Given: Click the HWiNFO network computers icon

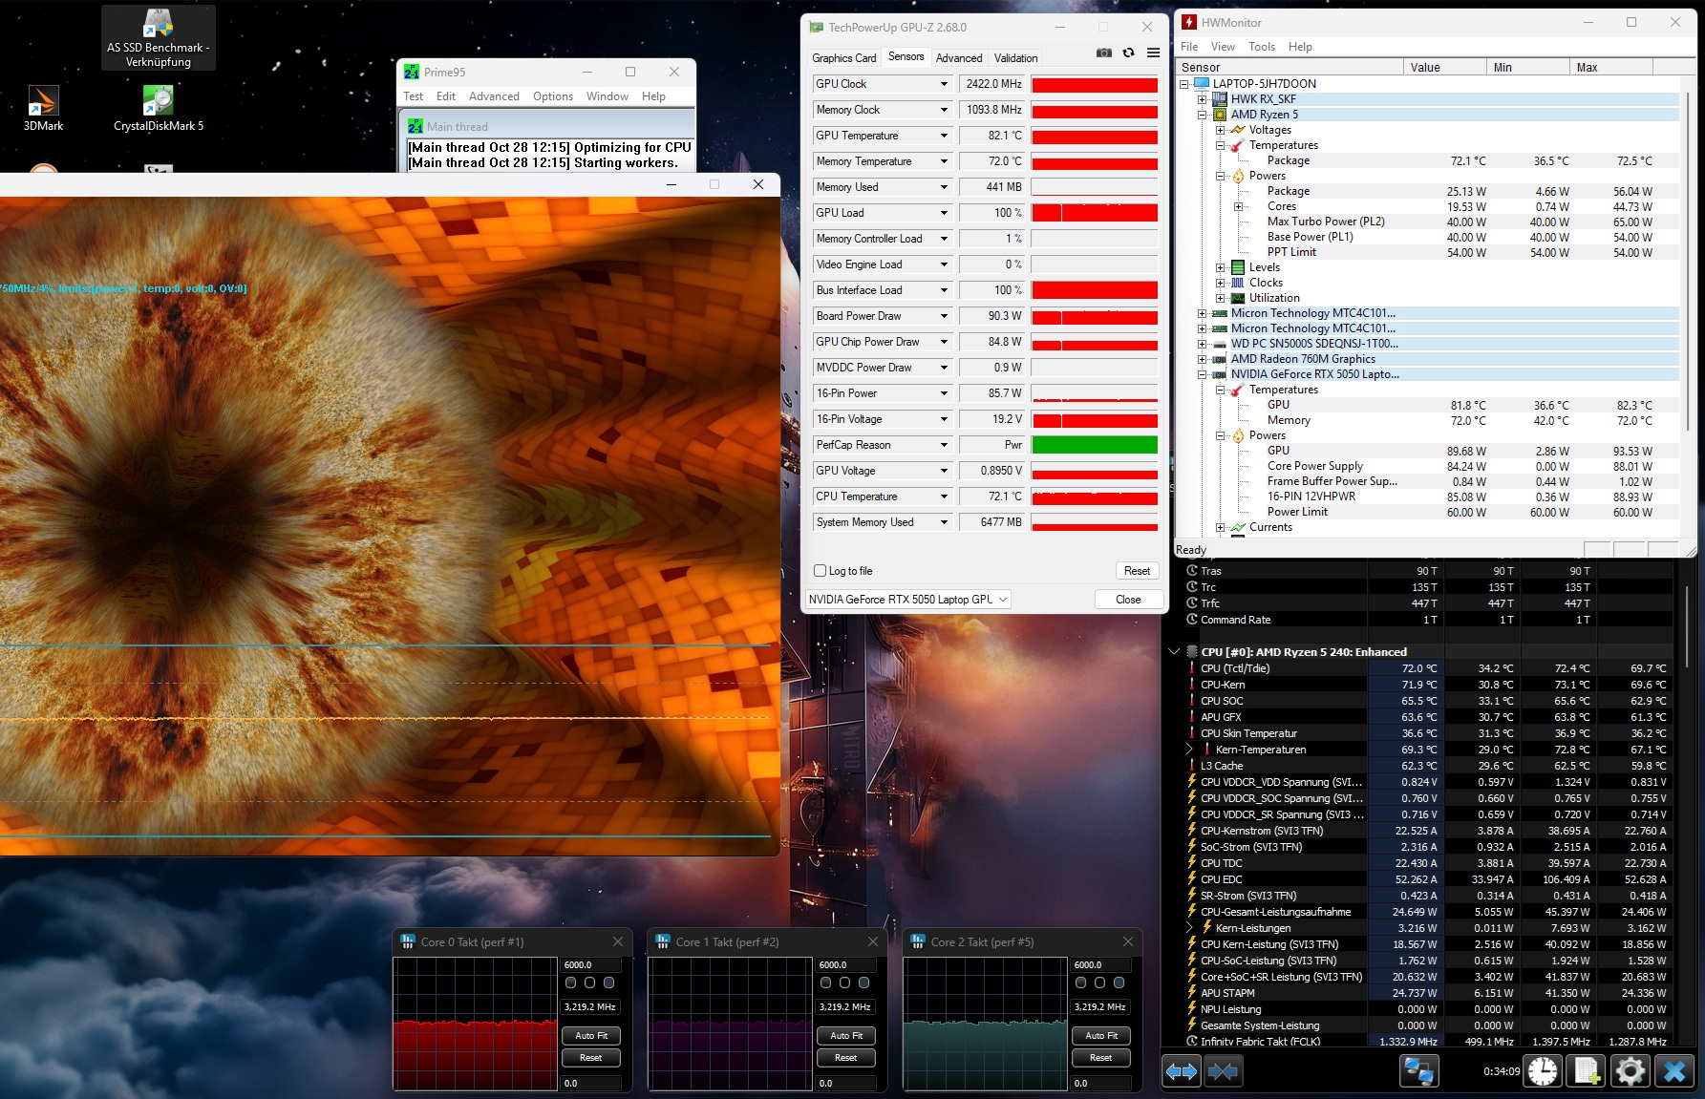Looking at the screenshot, I should (x=1418, y=1071).
